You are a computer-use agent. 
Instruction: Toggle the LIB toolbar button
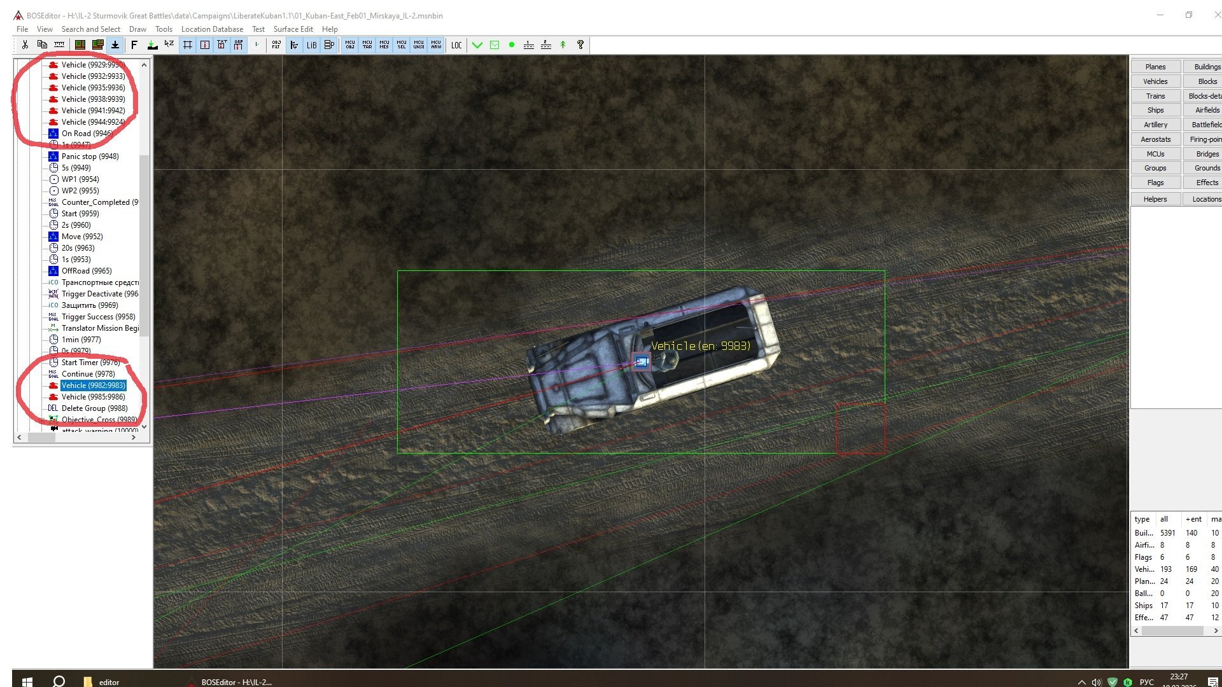311,45
